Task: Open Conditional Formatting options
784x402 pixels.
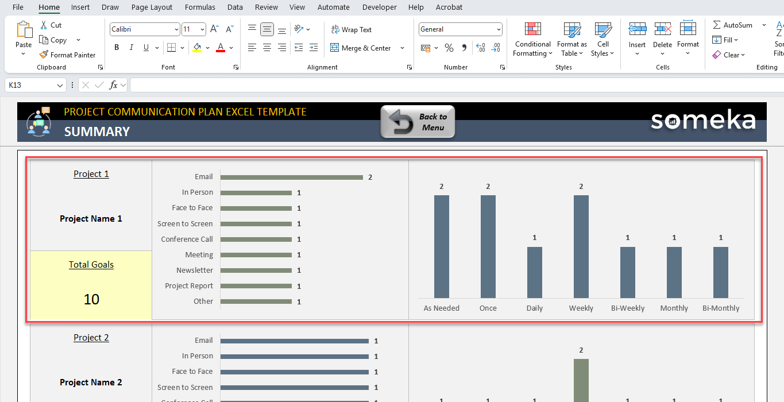Action: coord(532,40)
